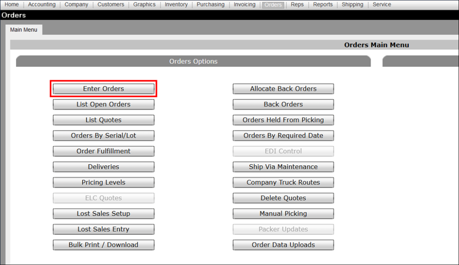Viewport: 459px width, 265px height.
Task: Go to the Shipping menu
Action: 352,4
